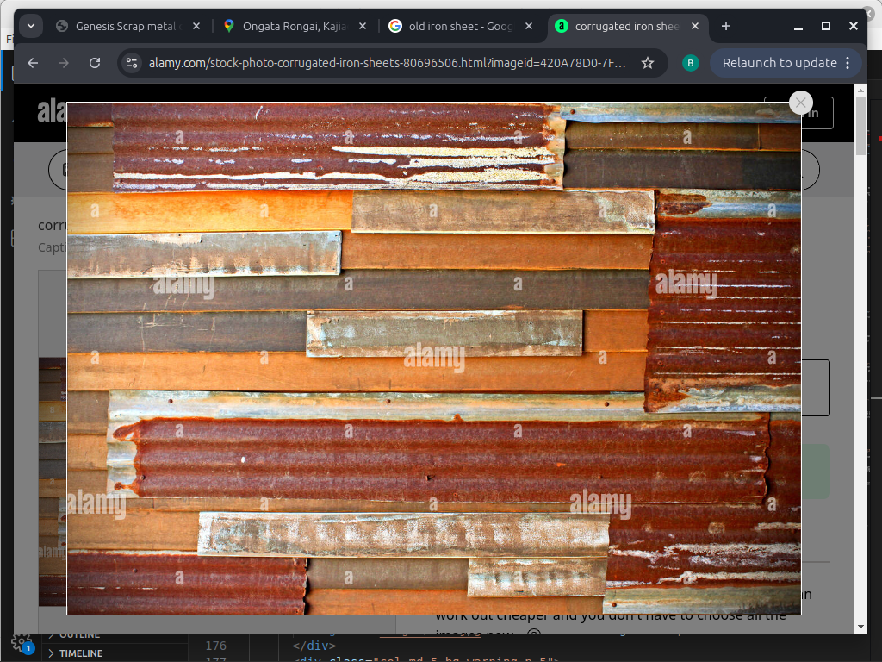Open a new tab with the plus button
Viewport: 882px width, 662px height.
pos(726,26)
